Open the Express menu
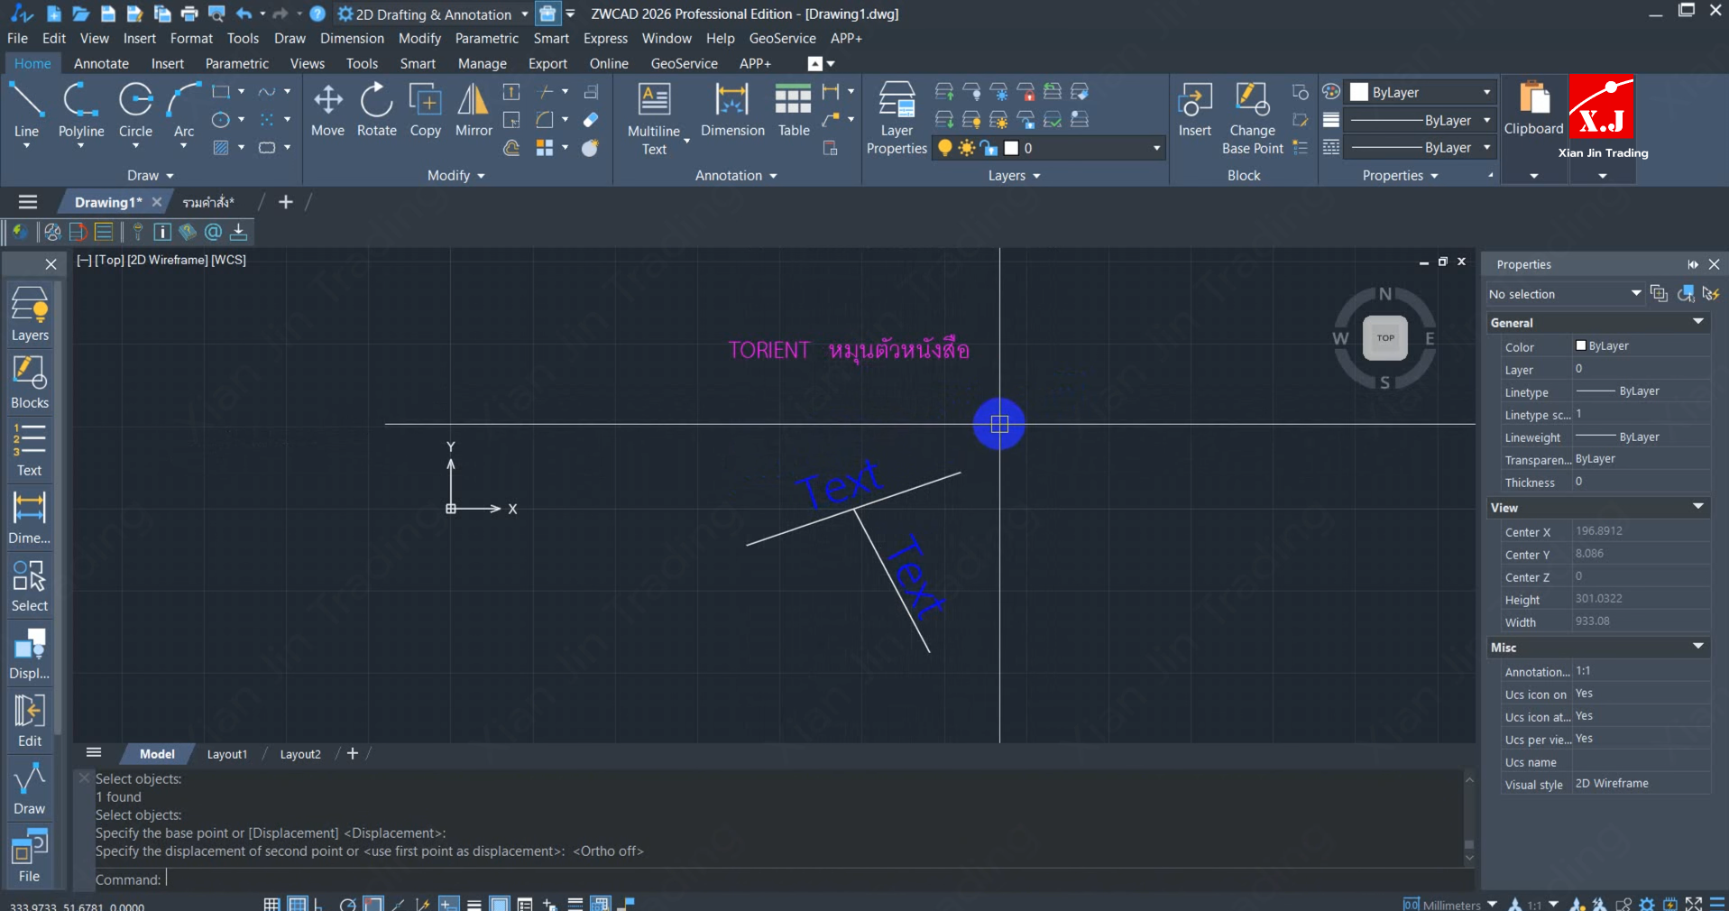This screenshot has width=1729, height=911. [605, 38]
